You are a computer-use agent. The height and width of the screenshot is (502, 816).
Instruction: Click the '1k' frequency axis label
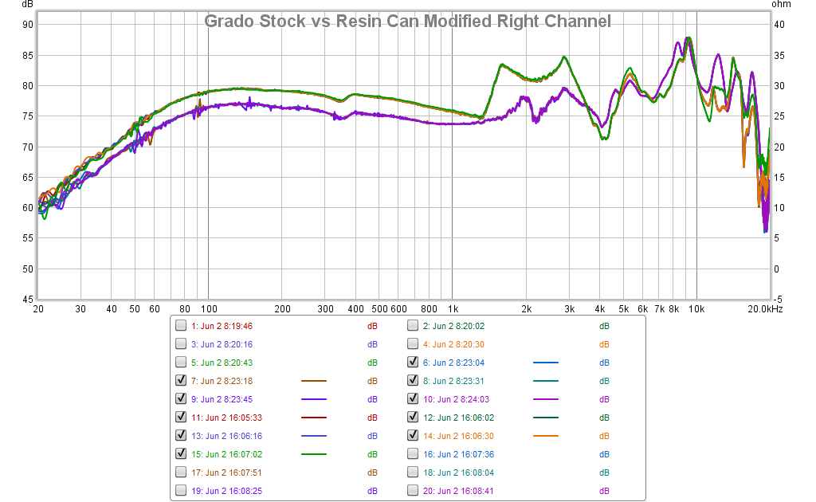click(453, 309)
